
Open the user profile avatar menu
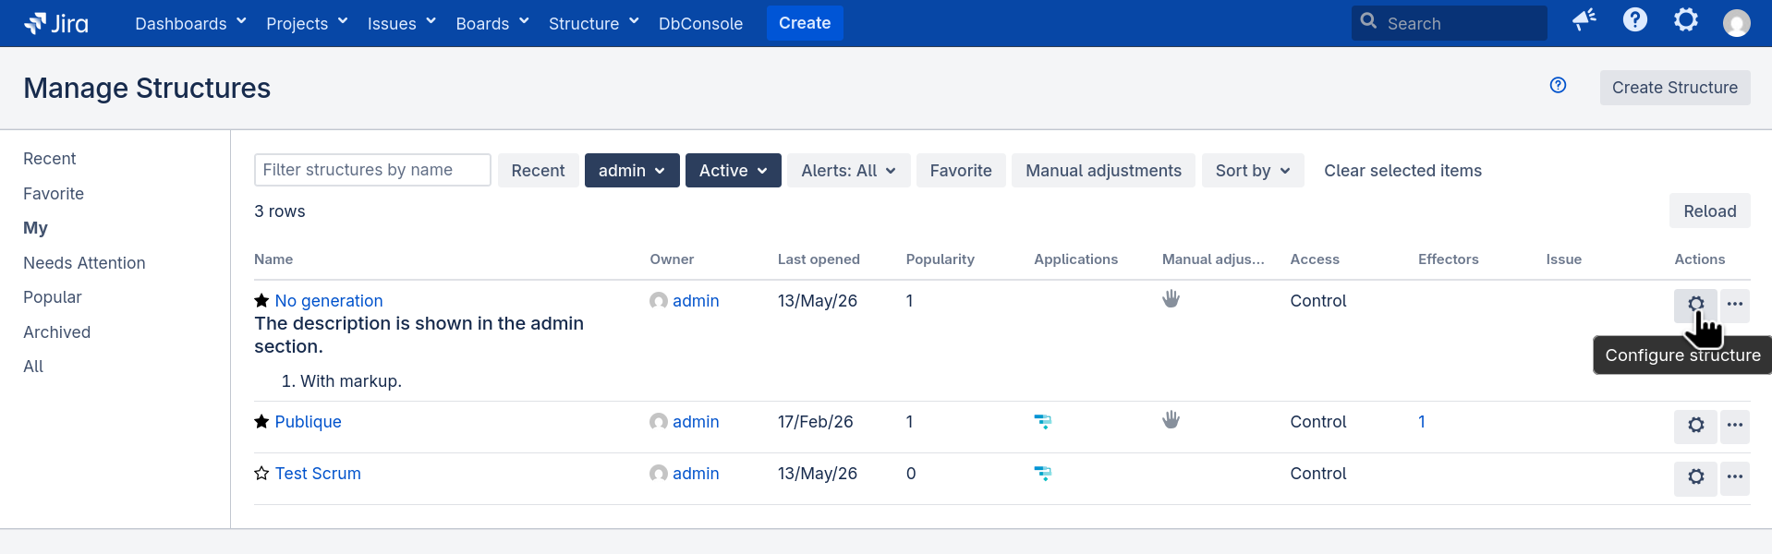(1736, 23)
